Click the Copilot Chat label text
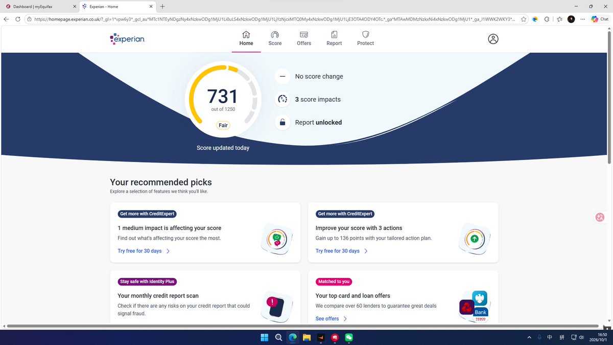 click(x=604, y=19)
